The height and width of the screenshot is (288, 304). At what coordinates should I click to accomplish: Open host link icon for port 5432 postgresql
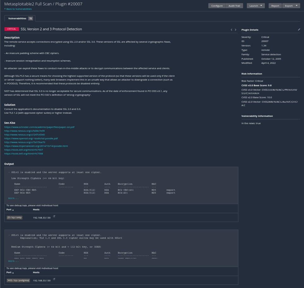pyautogui.click(x=54, y=279)
